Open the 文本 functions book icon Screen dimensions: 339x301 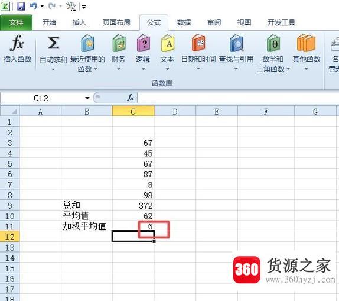point(167,43)
